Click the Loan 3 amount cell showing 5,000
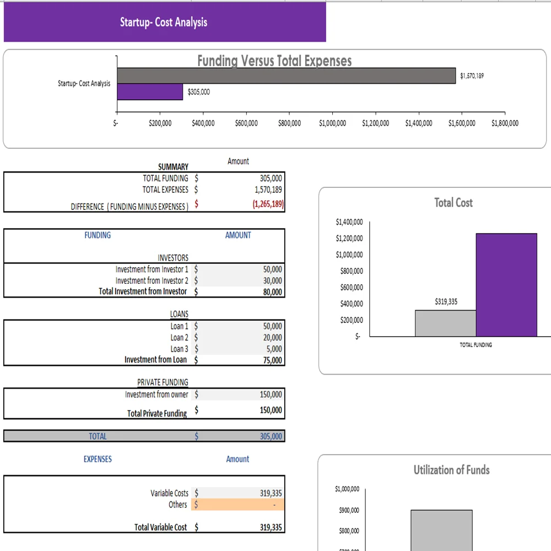The width and height of the screenshot is (551, 551). [x=259, y=349]
